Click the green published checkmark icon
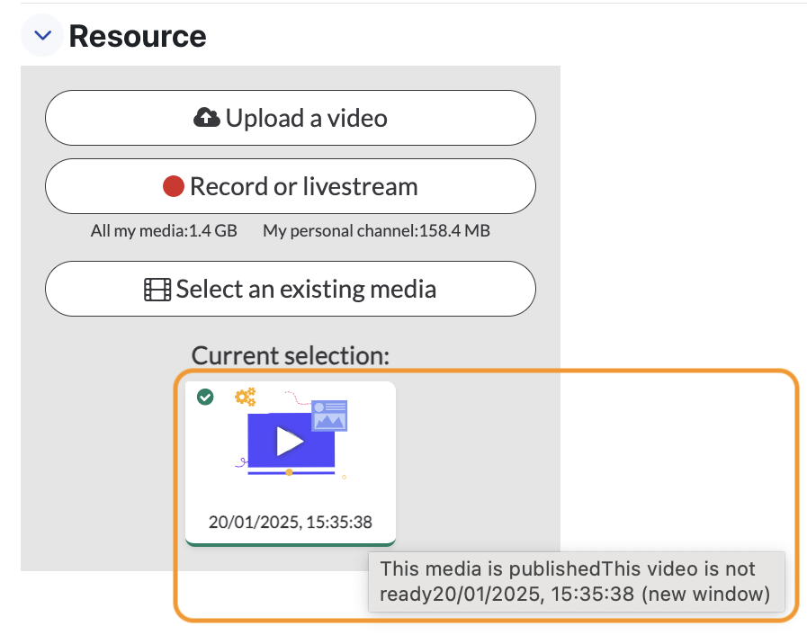Screen dimensions: 807x635 tap(205, 397)
